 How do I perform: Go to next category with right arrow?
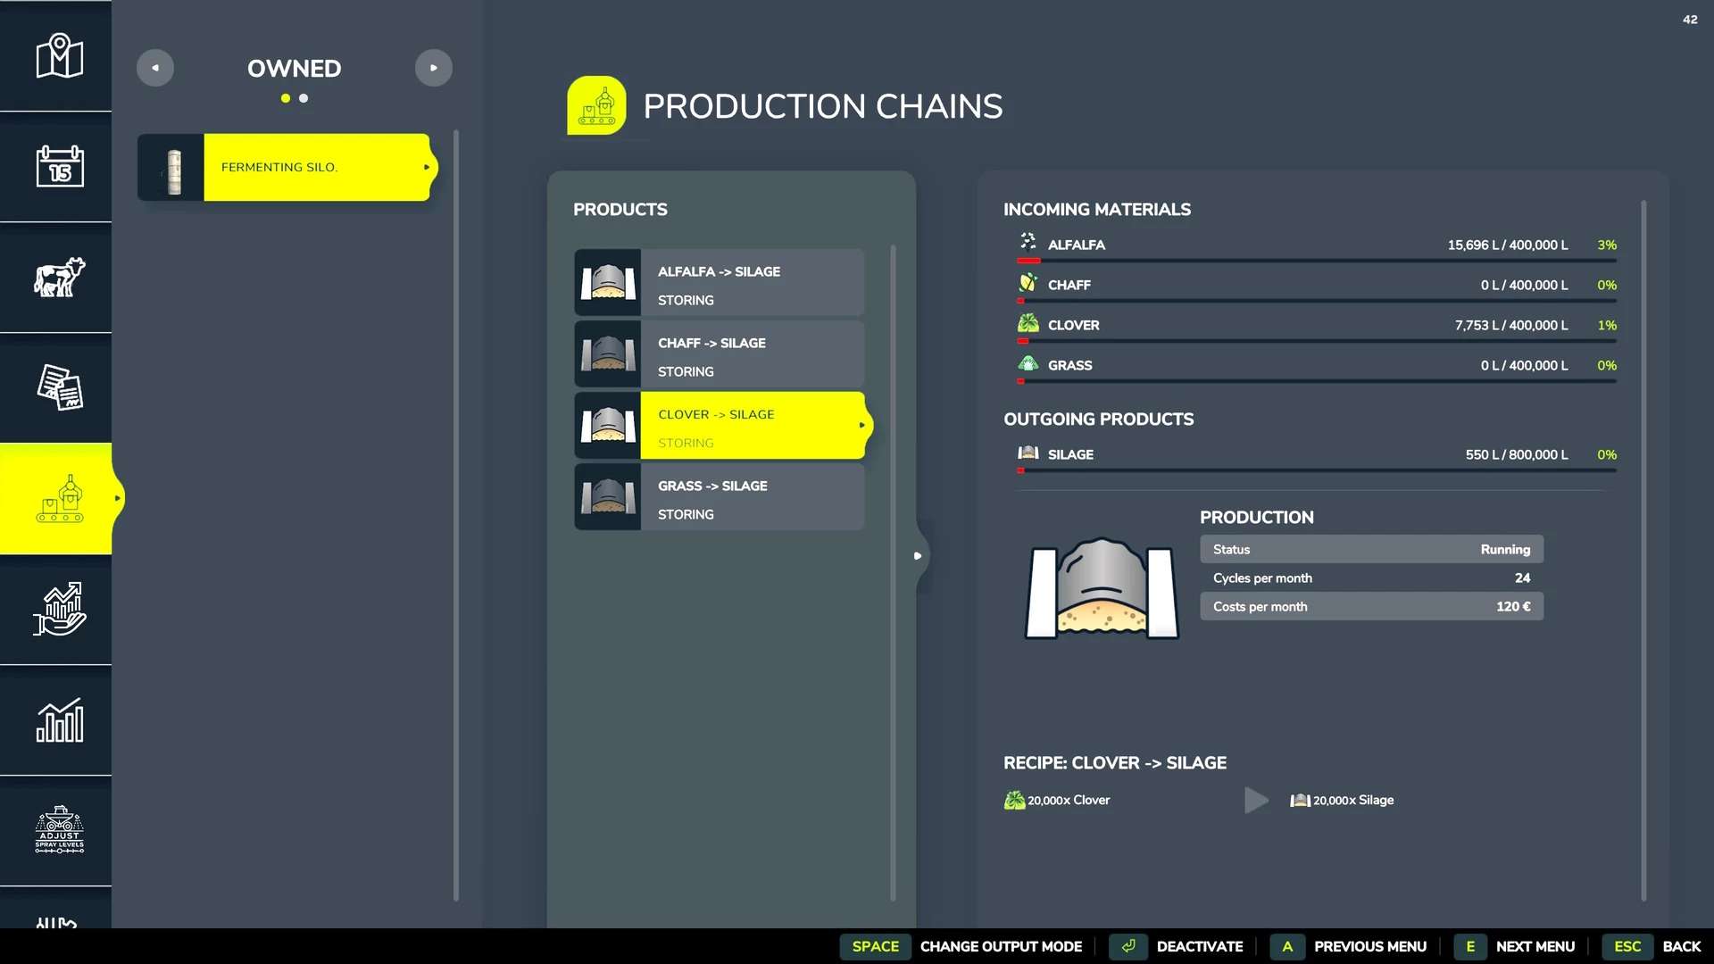click(434, 68)
